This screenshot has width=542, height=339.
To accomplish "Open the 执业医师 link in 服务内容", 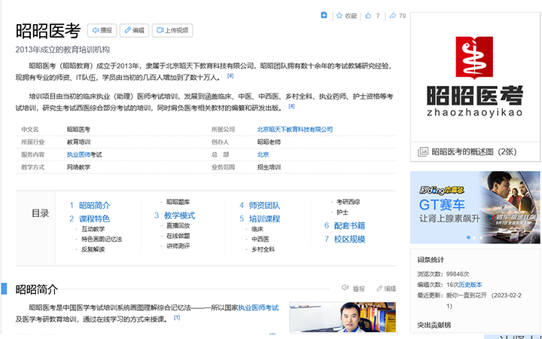I will (x=78, y=154).
